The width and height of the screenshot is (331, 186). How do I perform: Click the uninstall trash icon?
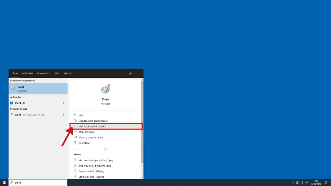click(75, 142)
